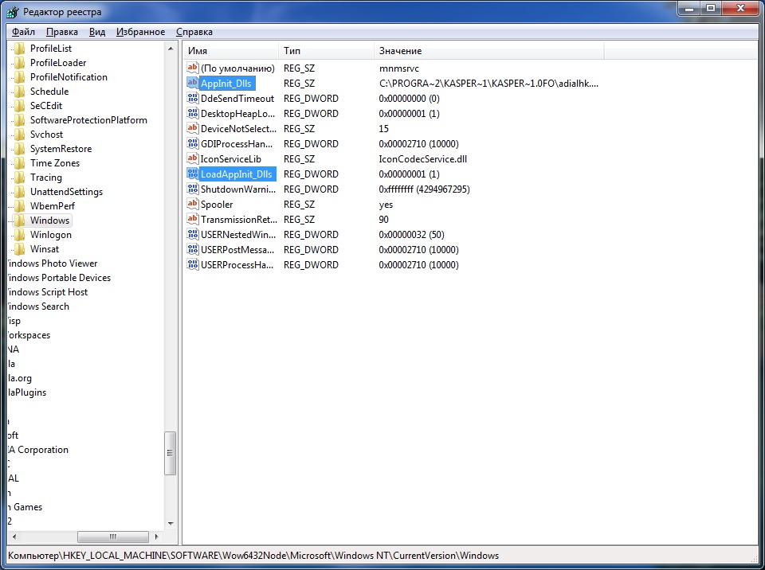765x570 pixels.
Task: Click the IconCodecService.dll data cell
Action: point(422,159)
